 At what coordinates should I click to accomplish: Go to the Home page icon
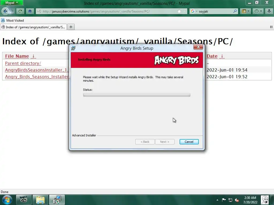tap(30, 11)
